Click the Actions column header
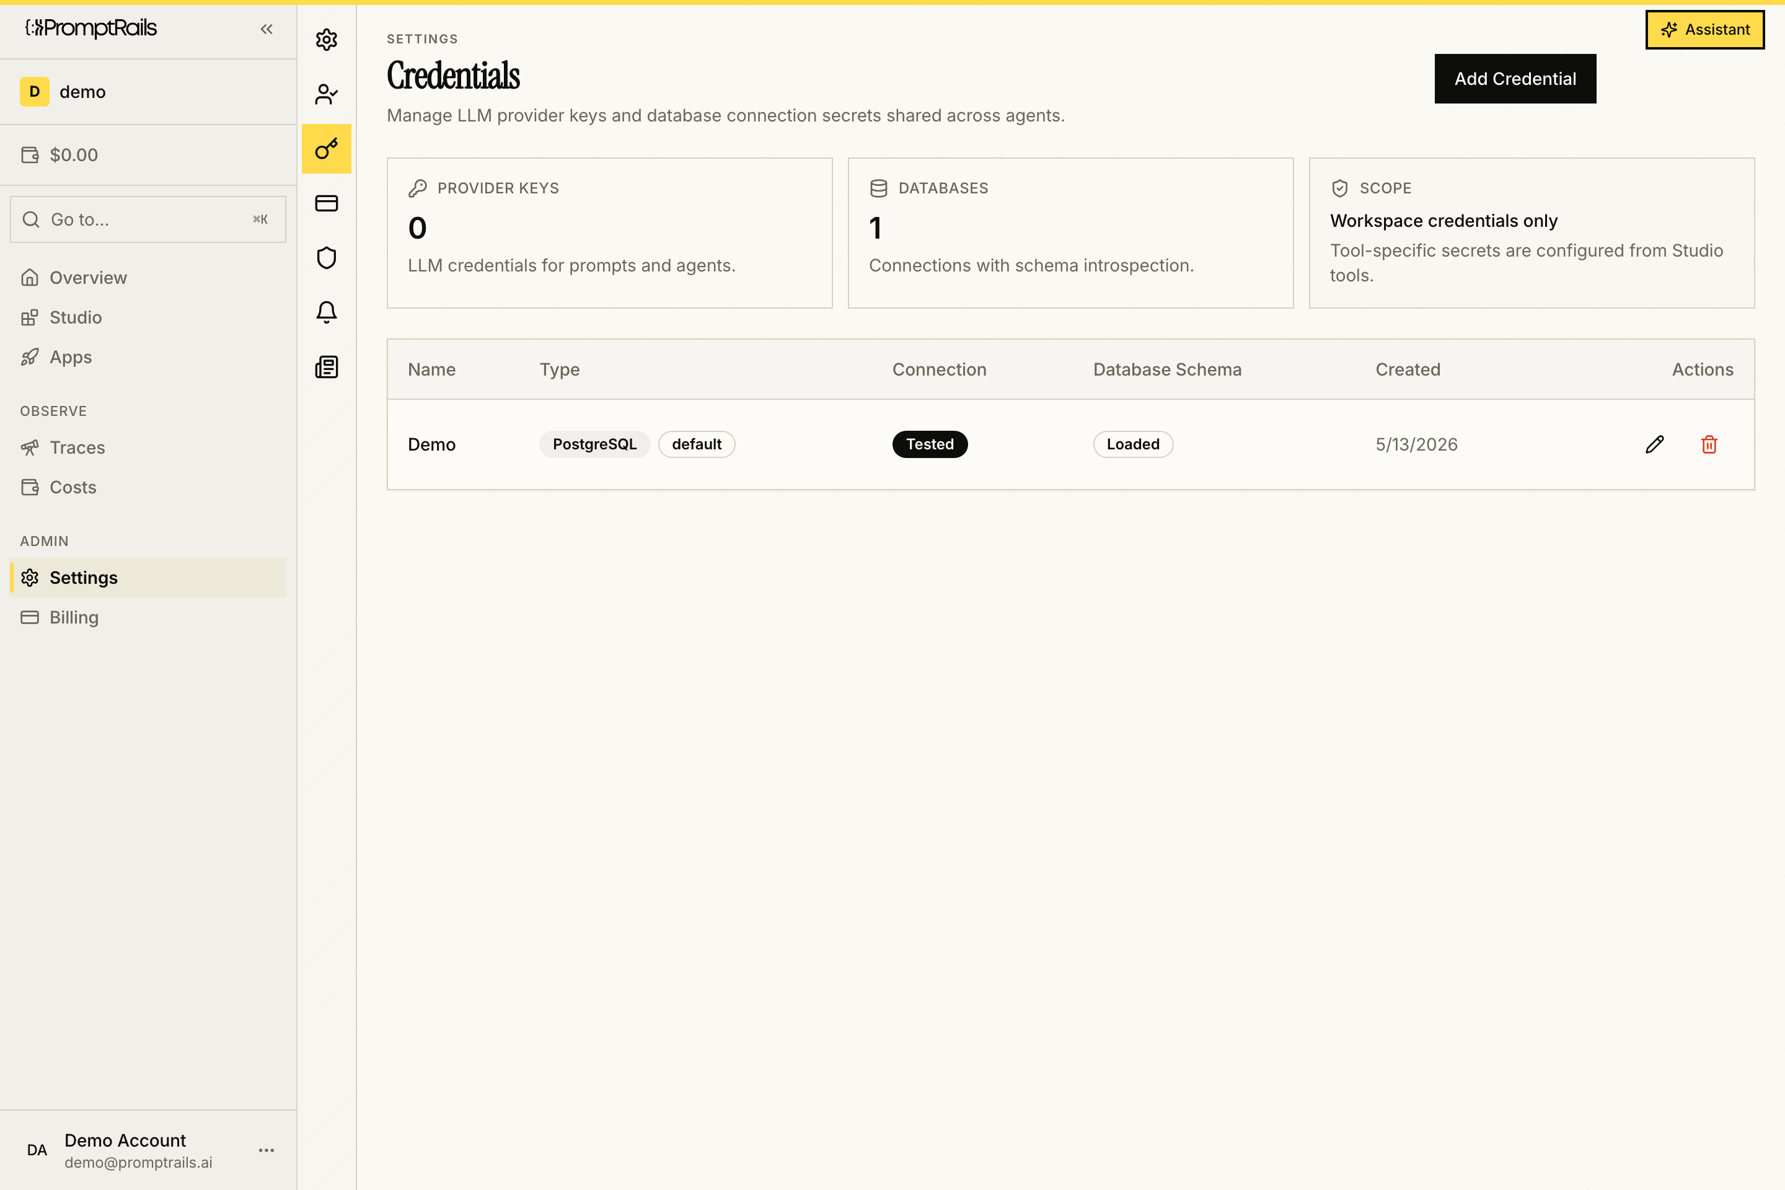The height and width of the screenshot is (1190, 1785). point(1703,369)
